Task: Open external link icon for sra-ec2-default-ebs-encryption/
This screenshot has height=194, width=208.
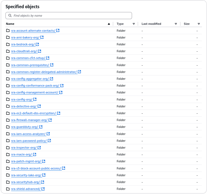Action: coord(58,113)
